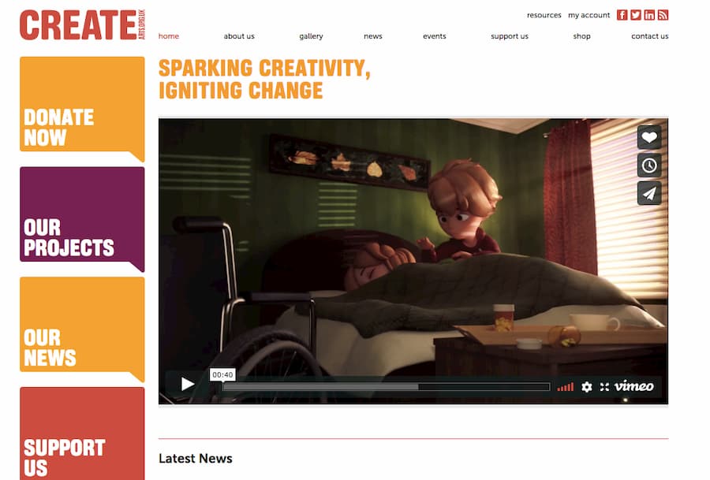Add video to Watch Later clock icon
Viewport: 710px width, 480px height.
[649, 166]
